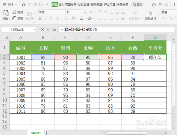
Task: Open number format dropdown 数值
Action: tap(169, 12)
